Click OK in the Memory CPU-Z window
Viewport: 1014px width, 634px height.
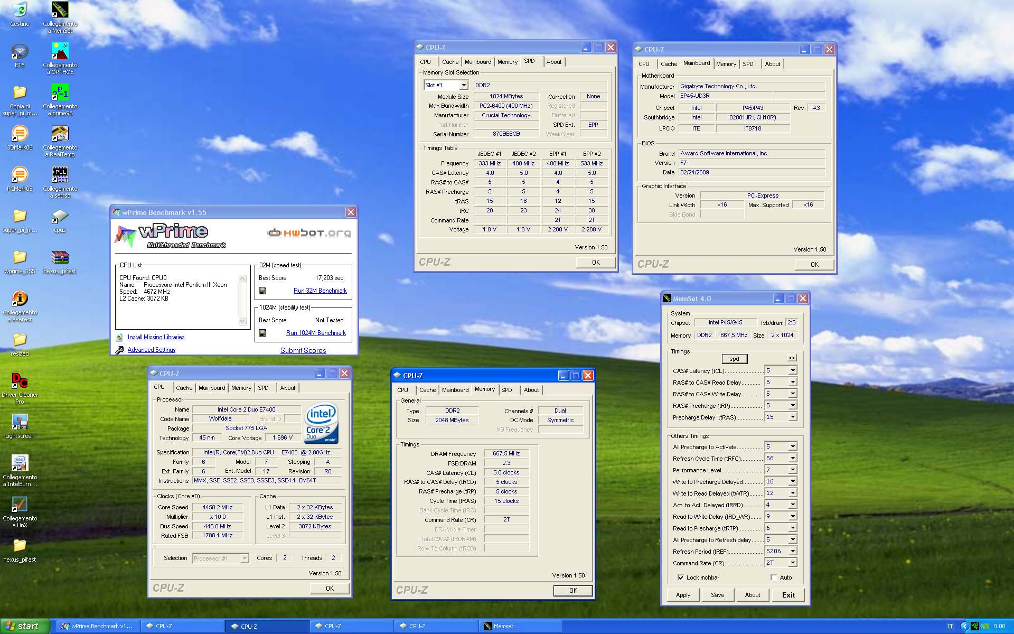pyautogui.click(x=573, y=591)
